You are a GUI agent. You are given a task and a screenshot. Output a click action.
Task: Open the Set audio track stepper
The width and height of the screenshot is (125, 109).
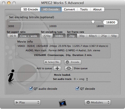tap(87, 79)
